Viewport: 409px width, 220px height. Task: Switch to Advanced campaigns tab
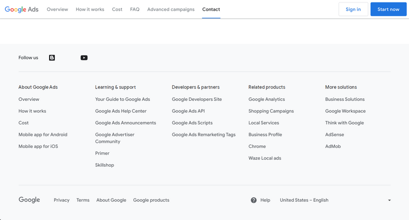click(x=171, y=9)
